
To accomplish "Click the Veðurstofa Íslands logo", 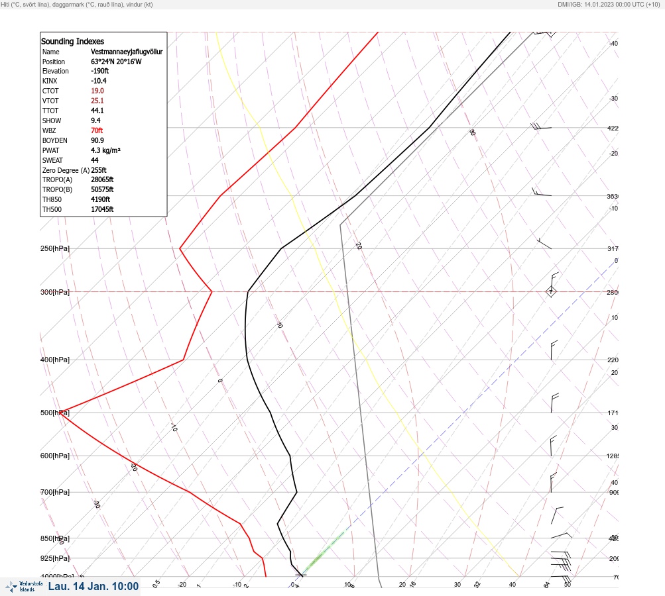I will (24, 586).
